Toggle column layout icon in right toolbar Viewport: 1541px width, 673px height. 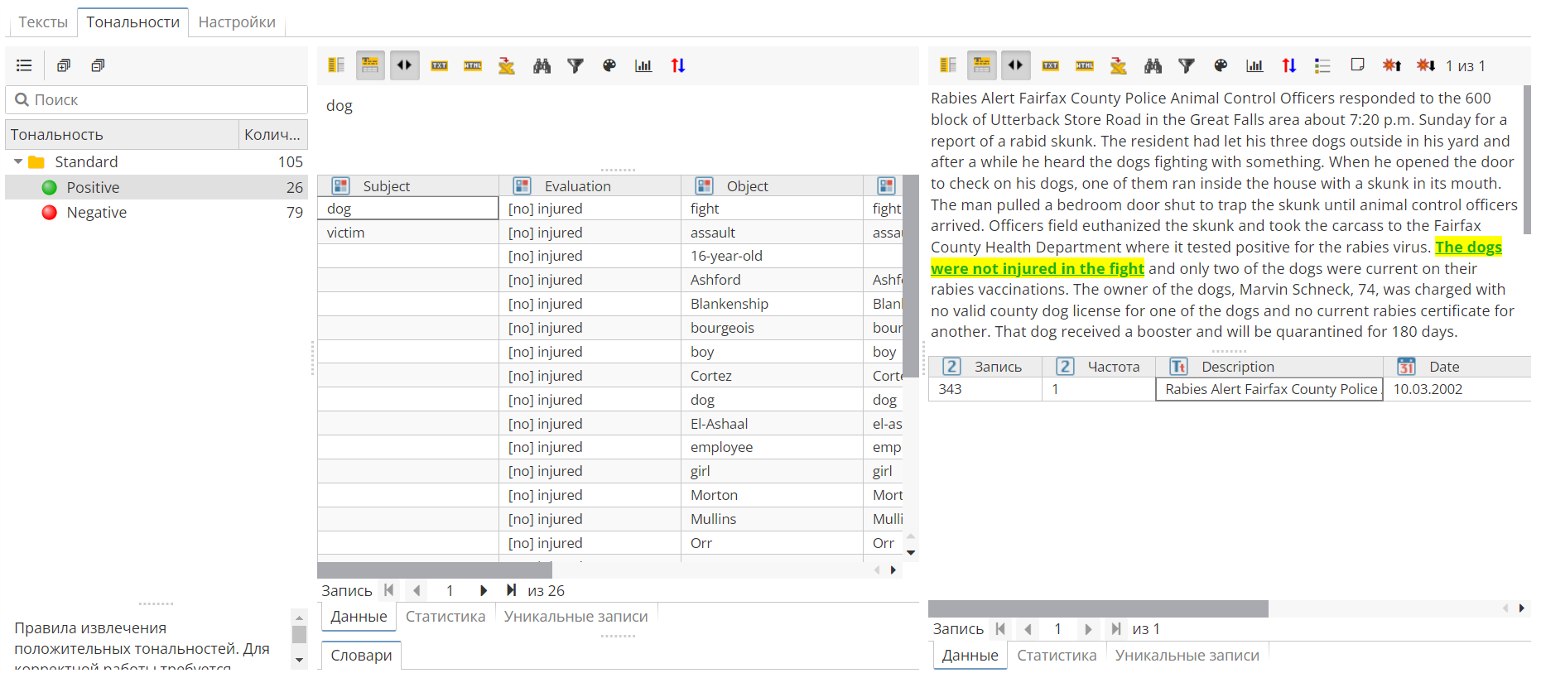coord(948,65)
